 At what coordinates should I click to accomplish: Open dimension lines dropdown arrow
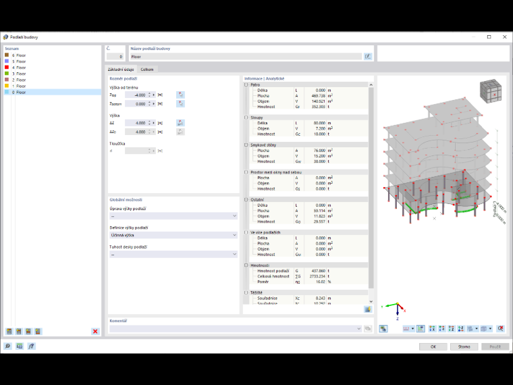pyautogui.click(x=412, y=328)
